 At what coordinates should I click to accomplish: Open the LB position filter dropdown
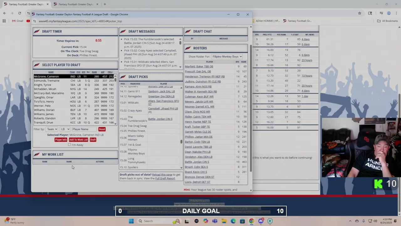(65, 129)
